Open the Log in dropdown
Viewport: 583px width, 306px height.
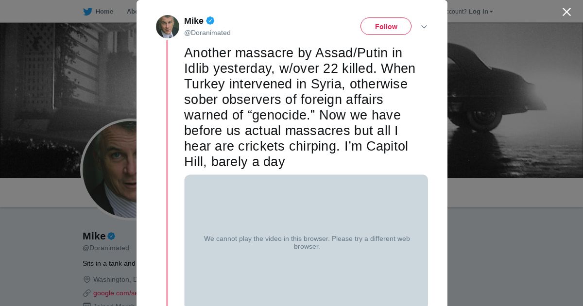480,12
